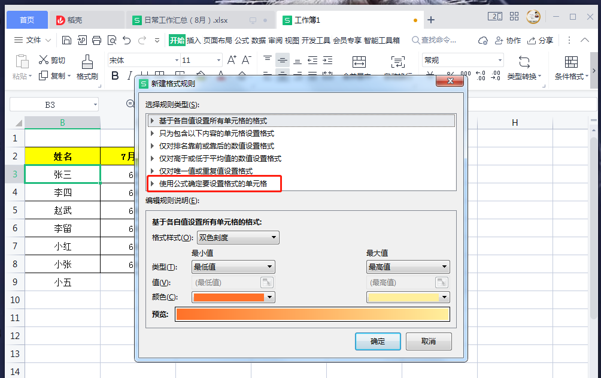
Task: Open the 格式样式 双色刻度 dropdown
Action: tap(238, 238)
